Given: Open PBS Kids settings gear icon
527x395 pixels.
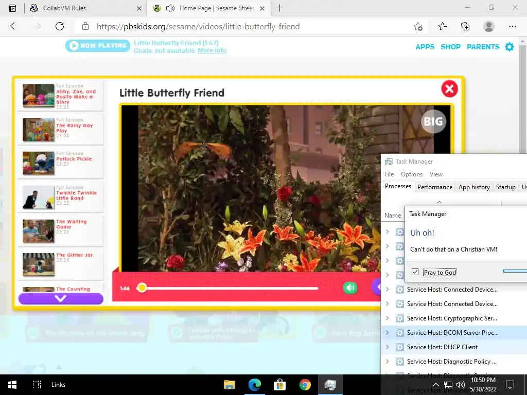Looking at the screenshot, I should coord(510,47).
